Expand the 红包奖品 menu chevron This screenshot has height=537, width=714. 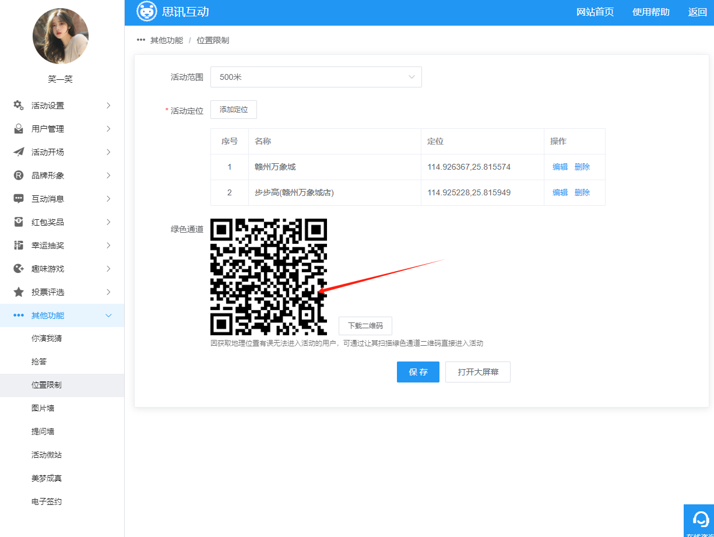108,222
